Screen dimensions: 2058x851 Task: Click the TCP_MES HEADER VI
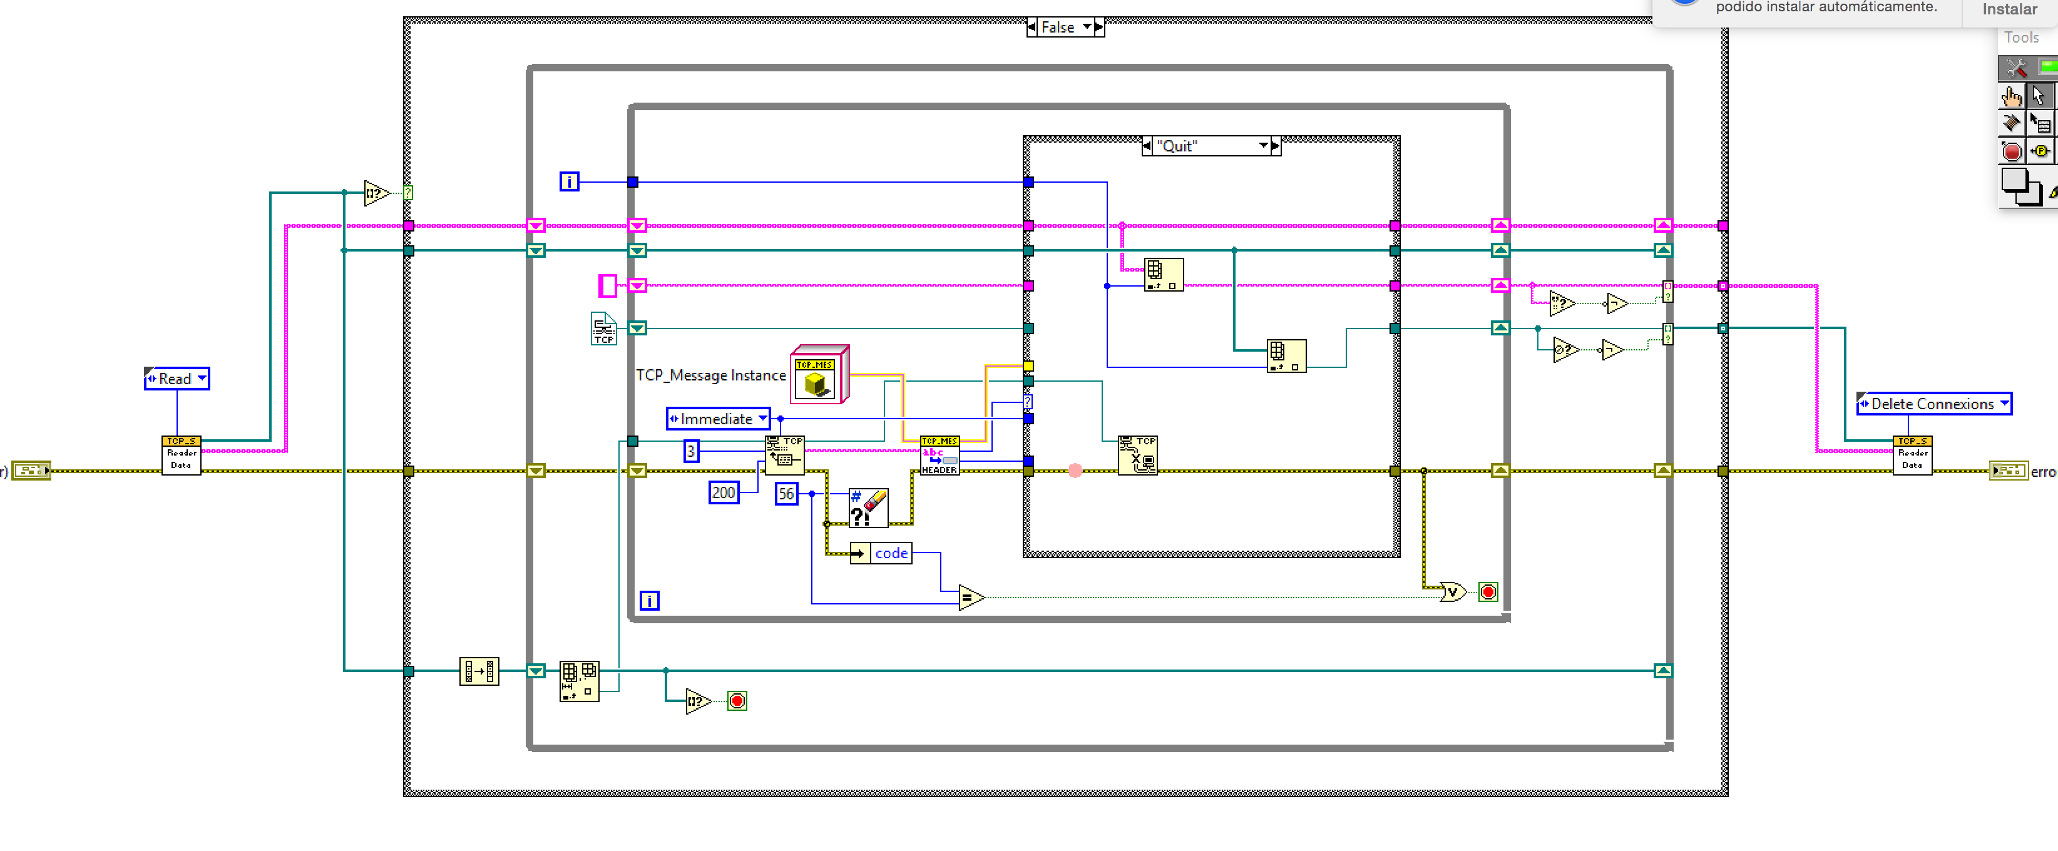tap(939, 455)
